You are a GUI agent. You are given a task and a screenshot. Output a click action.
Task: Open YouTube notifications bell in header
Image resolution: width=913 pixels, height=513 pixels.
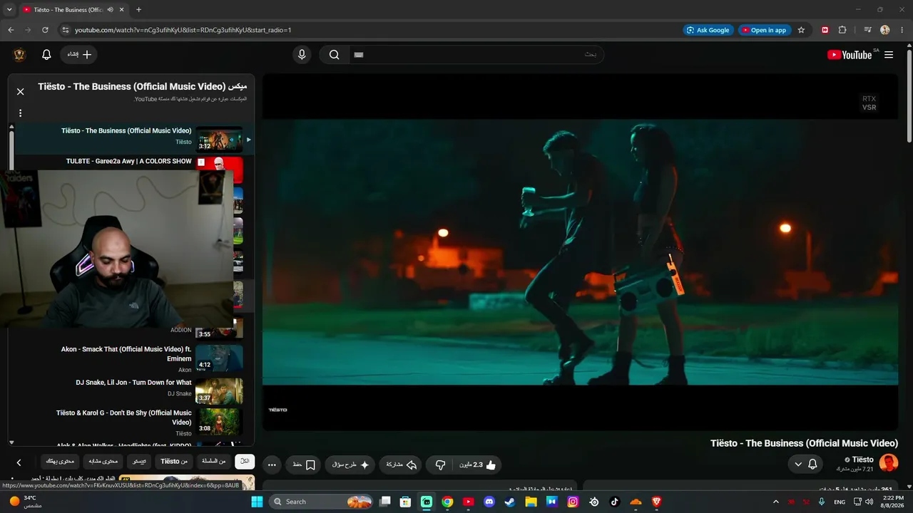point(46,55)
